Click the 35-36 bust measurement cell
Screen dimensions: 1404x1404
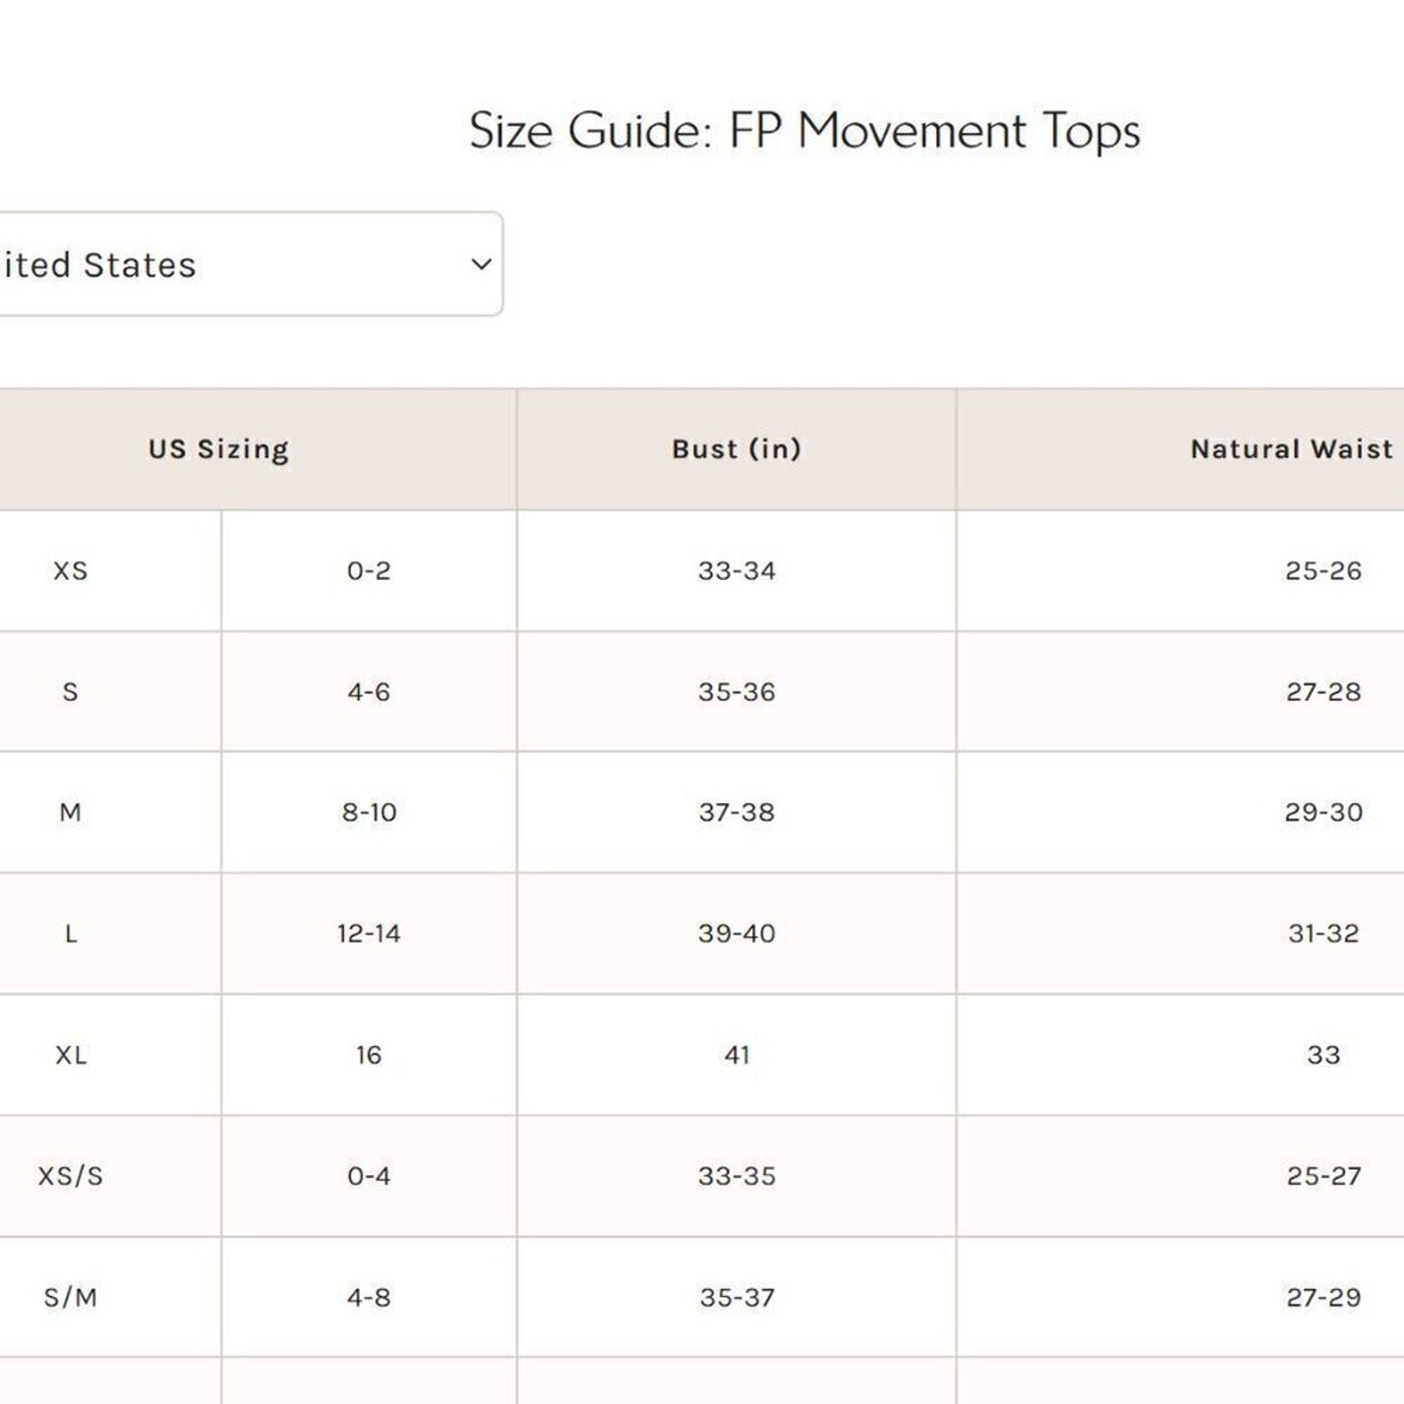click(736, 692)
